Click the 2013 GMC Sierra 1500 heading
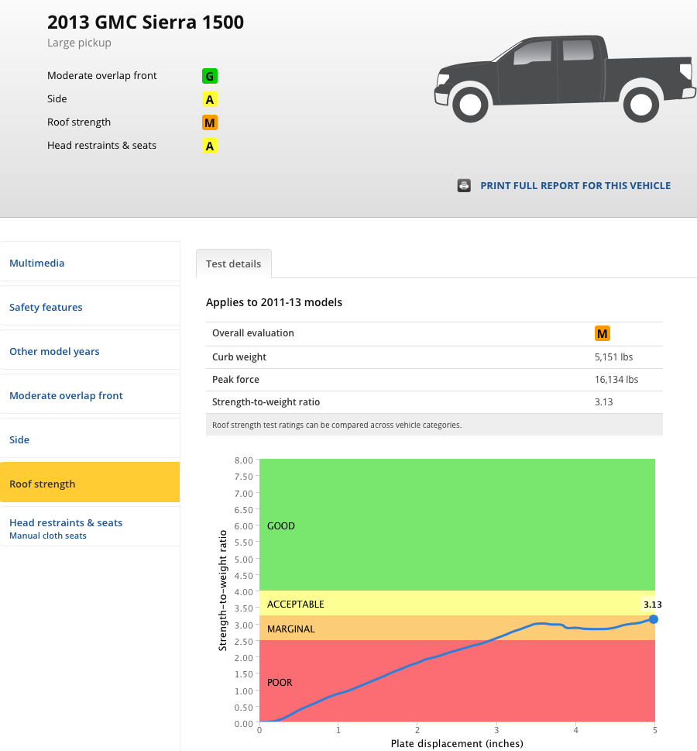This screenshot has height=751, width=697. [146, 22]
